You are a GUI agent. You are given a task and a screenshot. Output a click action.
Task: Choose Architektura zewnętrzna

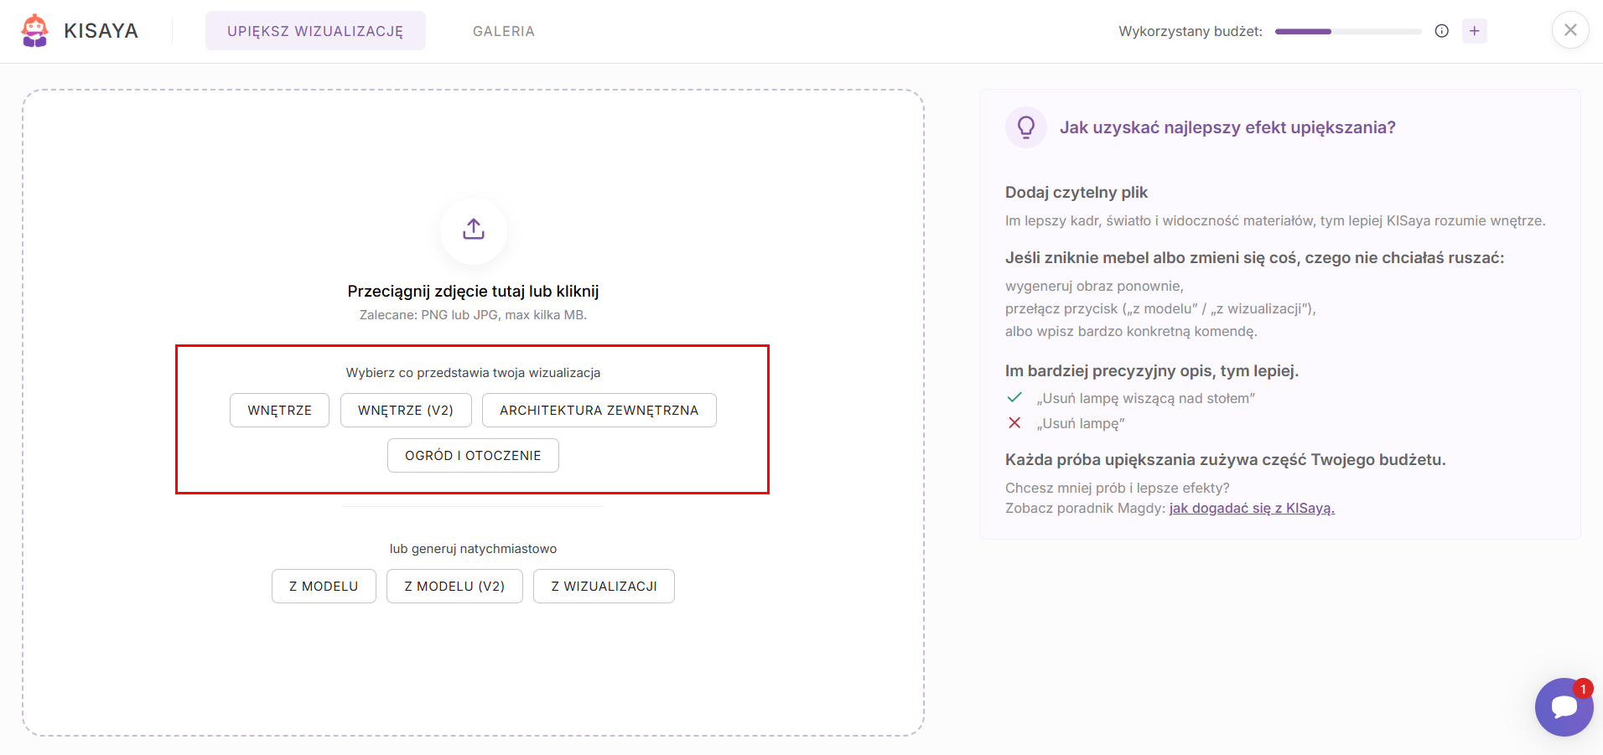(599, 410)
